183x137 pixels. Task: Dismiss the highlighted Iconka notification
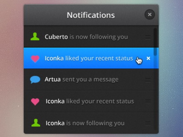[x=148, y=58]
